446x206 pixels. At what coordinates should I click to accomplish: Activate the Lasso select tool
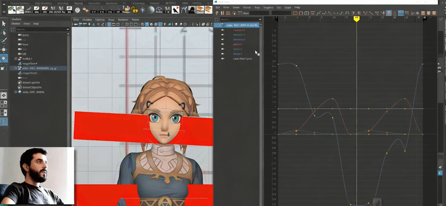[x=4, y=32]
